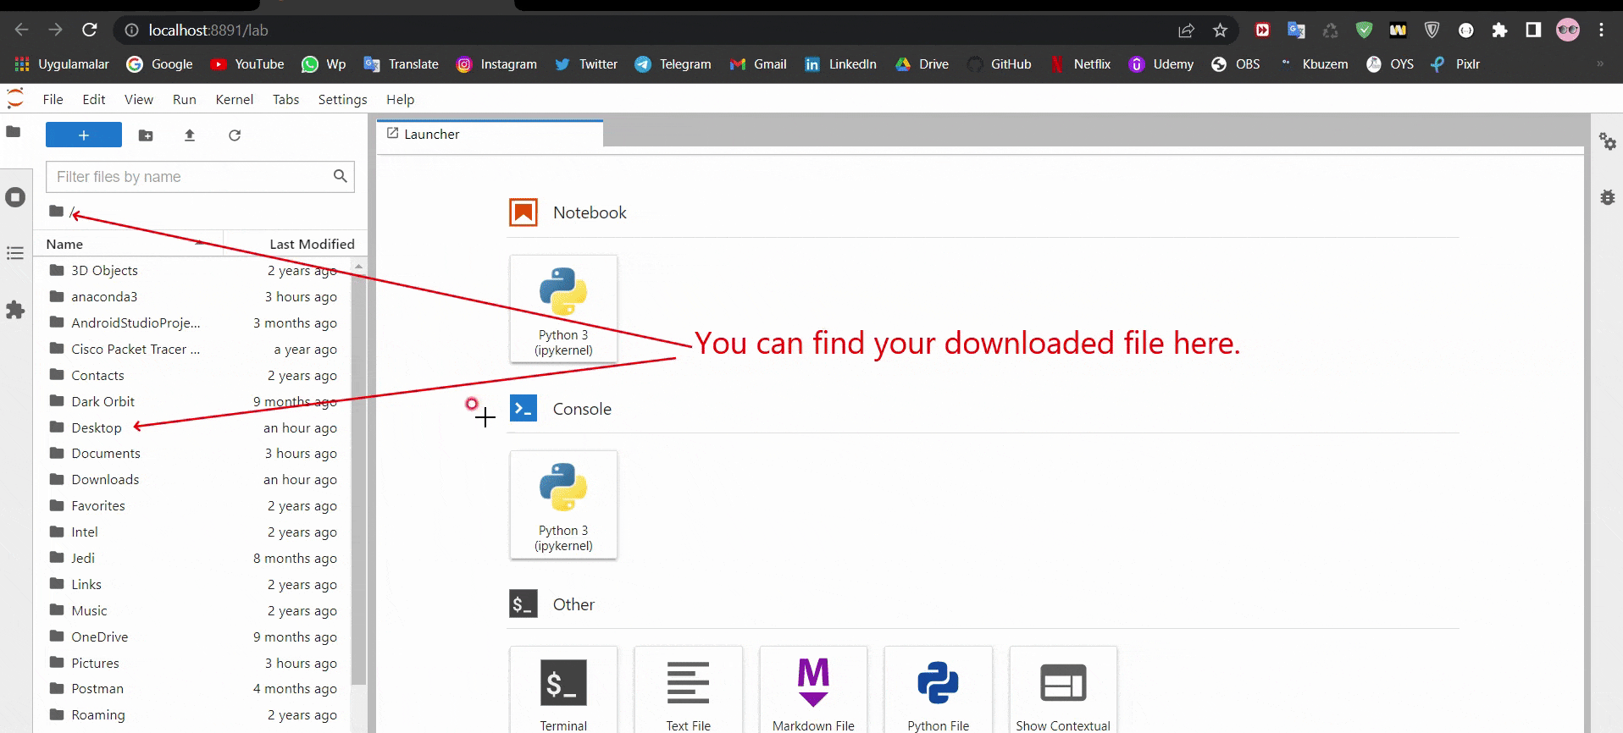Click the Filter files by name field

coord(200,177)
